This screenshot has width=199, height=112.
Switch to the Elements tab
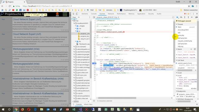pos(85,14)
